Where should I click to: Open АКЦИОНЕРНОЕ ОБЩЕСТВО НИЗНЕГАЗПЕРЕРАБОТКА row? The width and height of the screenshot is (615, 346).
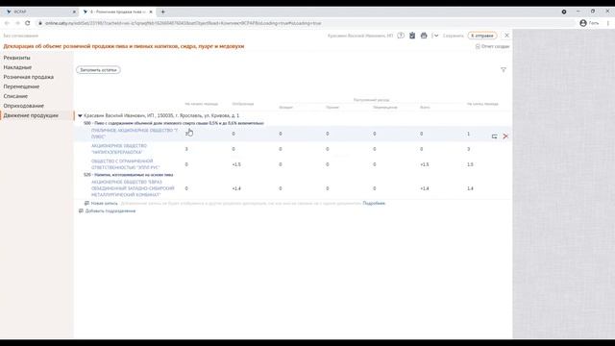click(x=119, y=149)
